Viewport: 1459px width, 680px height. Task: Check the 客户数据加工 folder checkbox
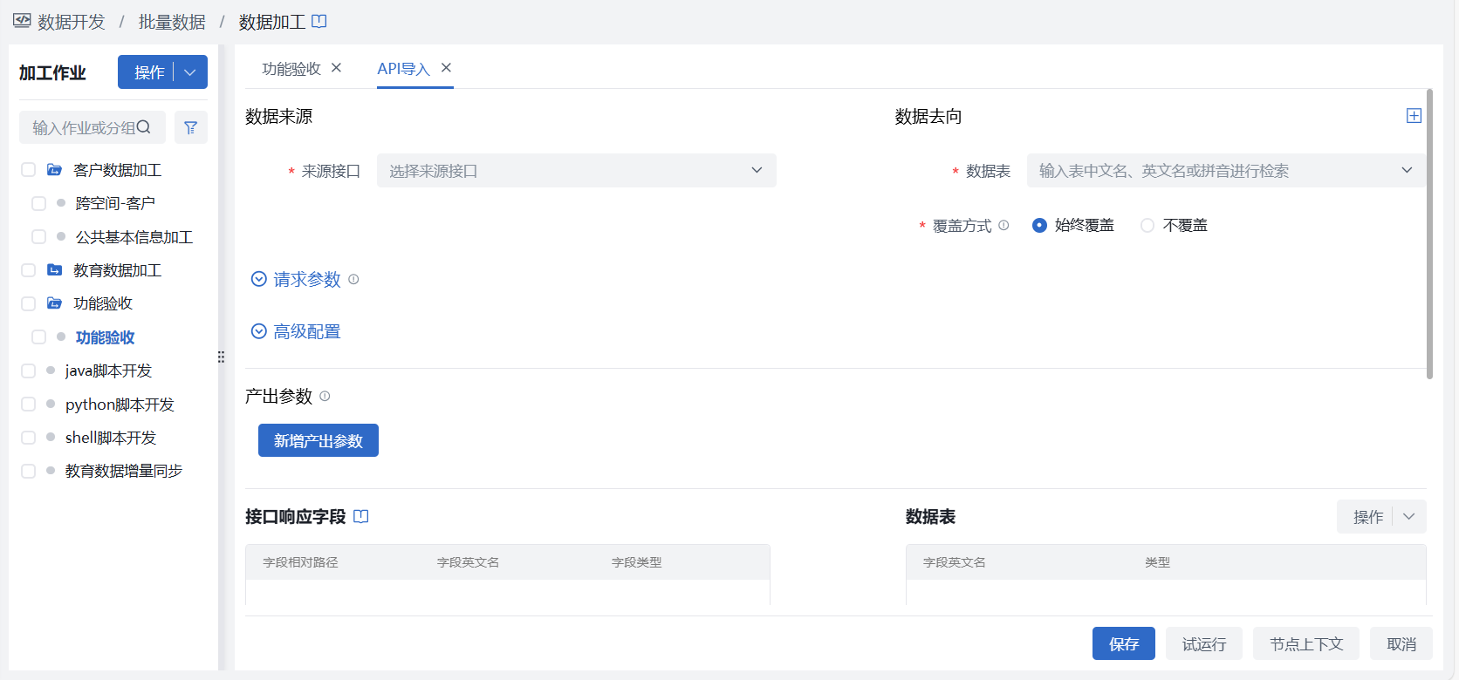(x=28, y=170)
